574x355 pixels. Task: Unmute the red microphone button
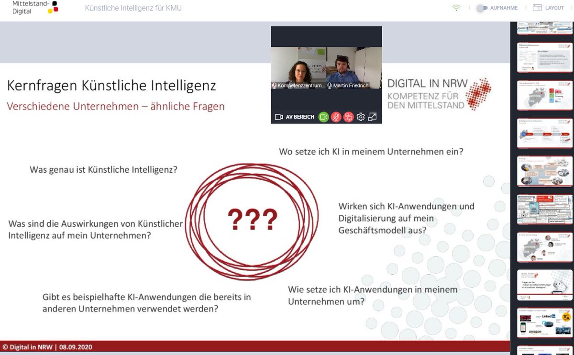[x=336, y=117]
